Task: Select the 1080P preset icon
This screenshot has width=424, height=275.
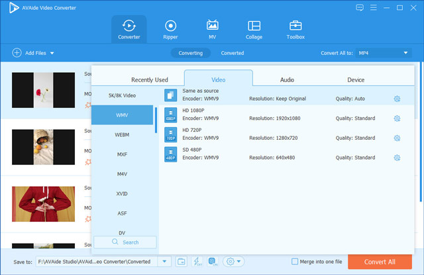Action: coord(171,115)
